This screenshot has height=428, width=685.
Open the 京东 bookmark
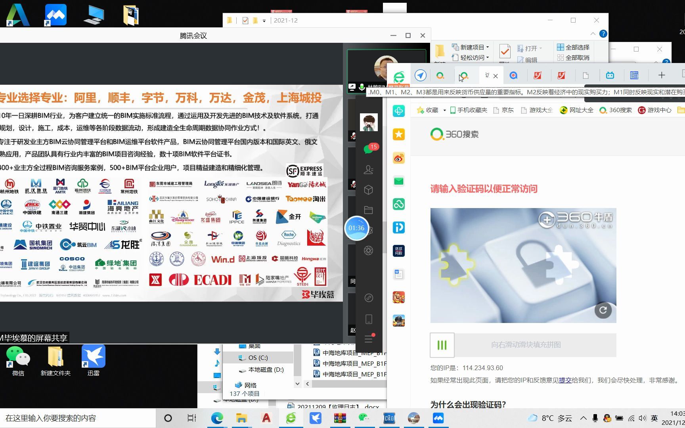[x=503, y=110]
